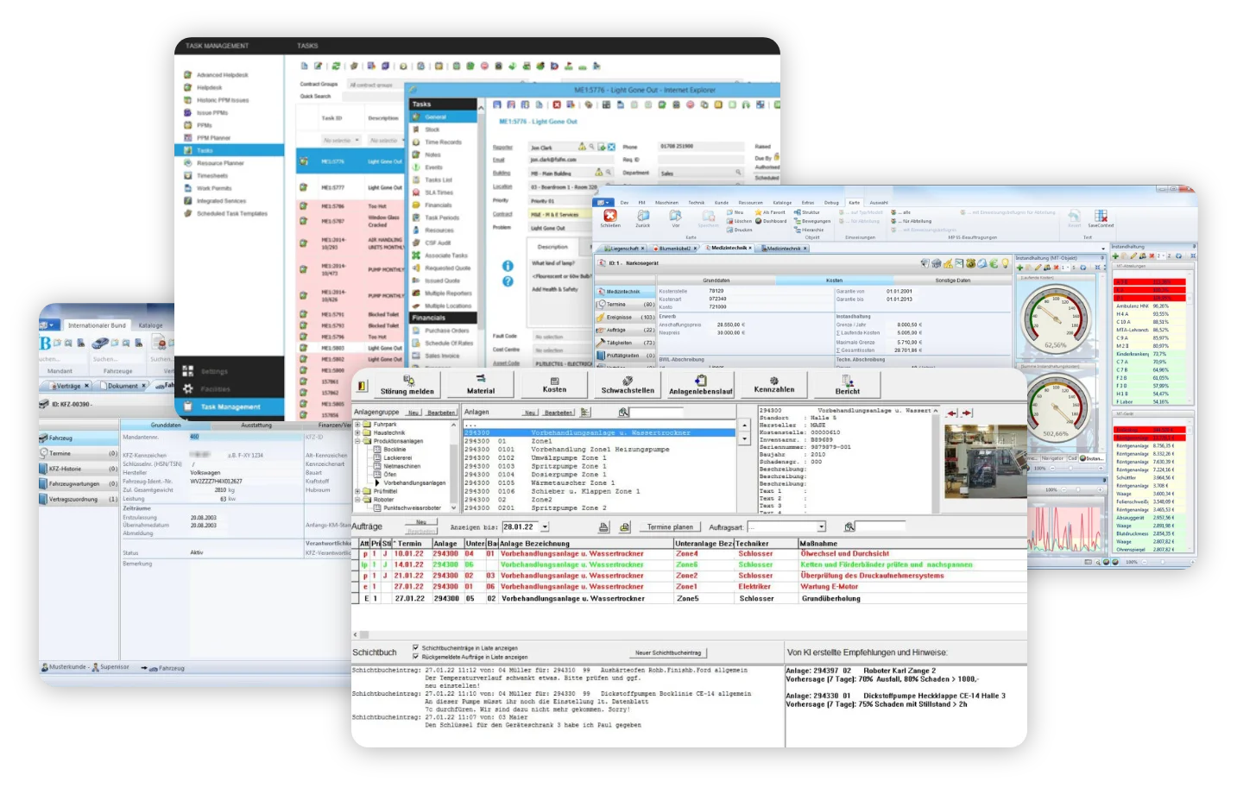Open Purchase Orders under Financials

click(x=446, y=331)
